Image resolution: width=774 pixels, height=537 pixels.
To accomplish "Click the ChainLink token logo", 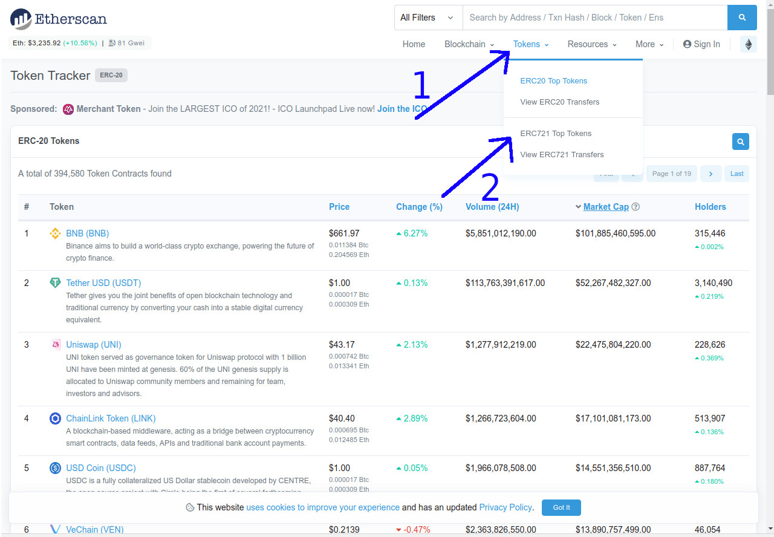I will pyautogui.click(x=55, y=418).
